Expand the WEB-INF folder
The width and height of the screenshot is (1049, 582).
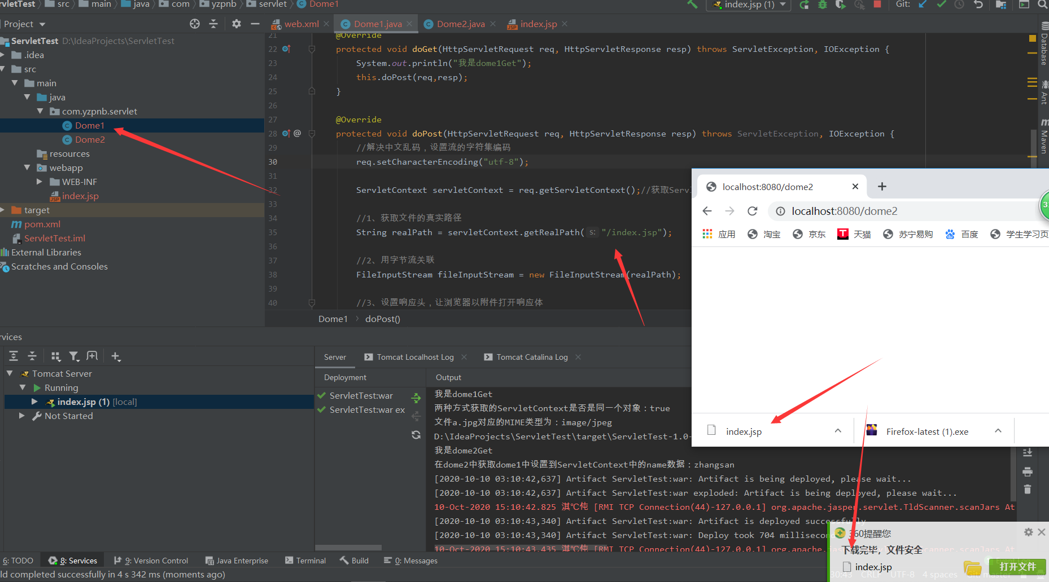pyautogui.click(x=40, y=182)
